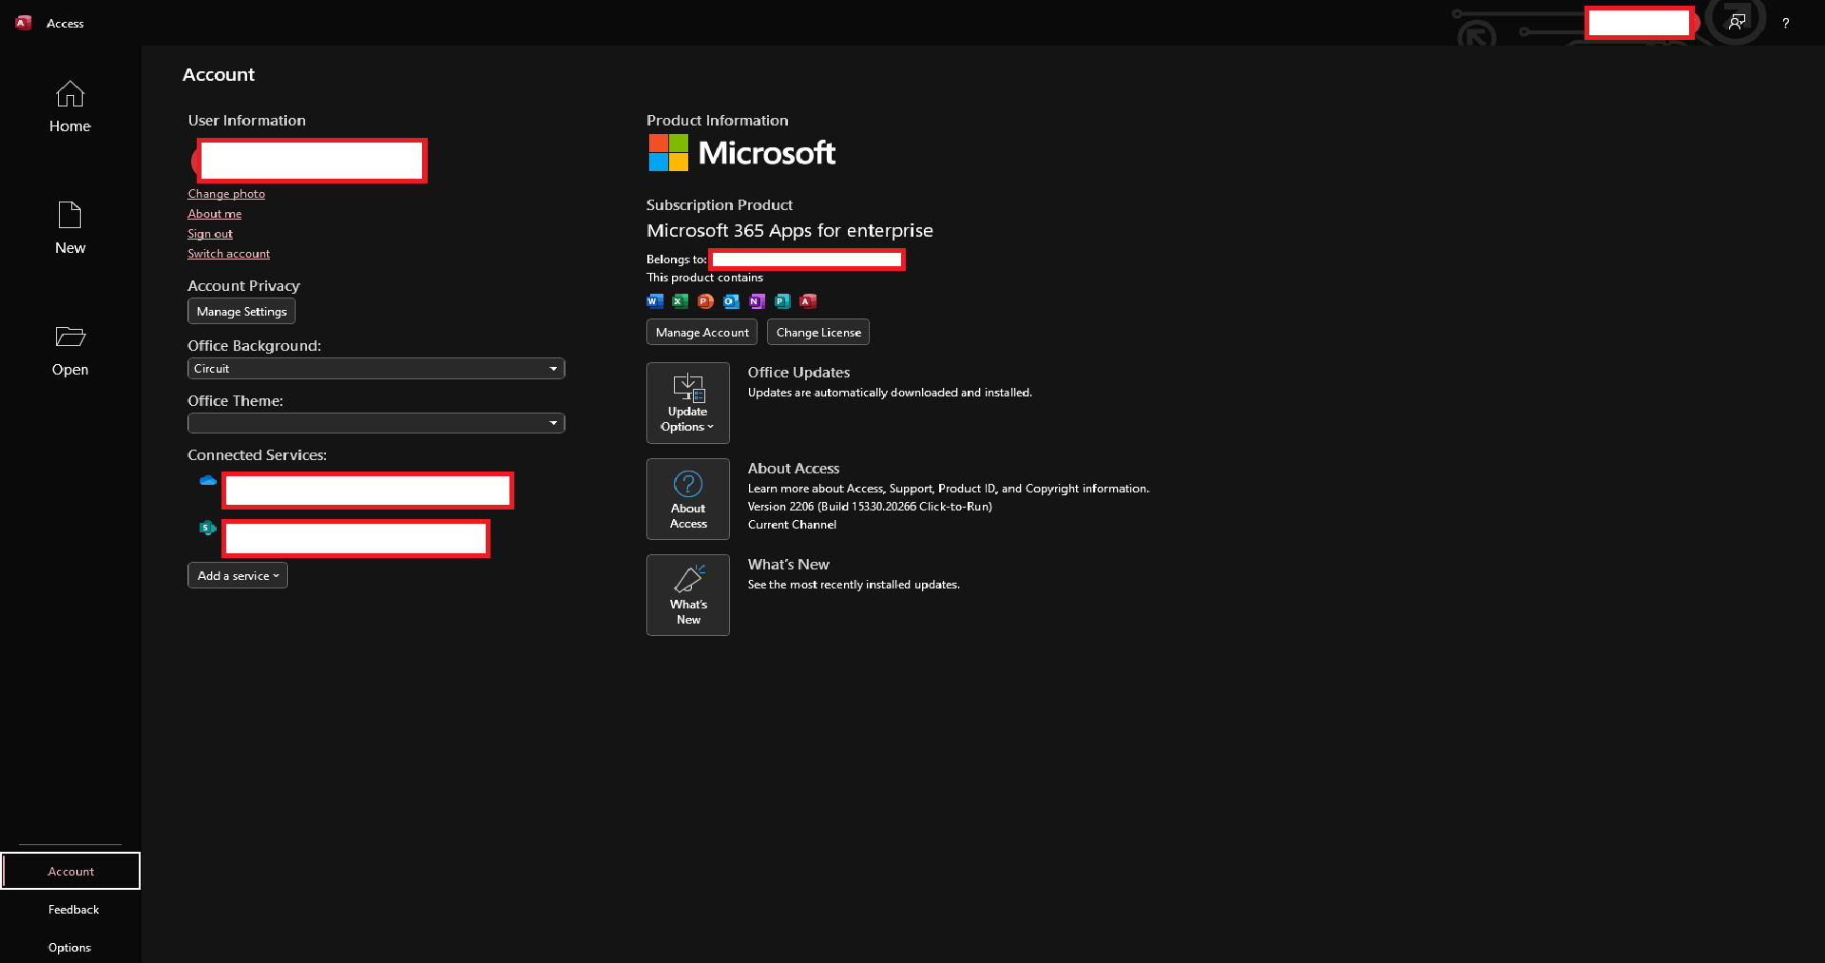Click the Manage Settings button
This screenshot has height=963, width=1825.
pos(241,311)
